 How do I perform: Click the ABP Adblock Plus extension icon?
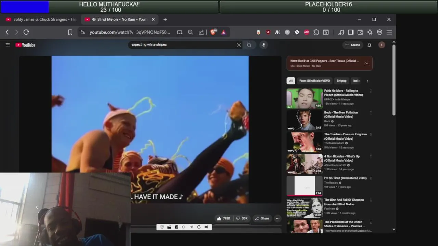pos(307,32)
